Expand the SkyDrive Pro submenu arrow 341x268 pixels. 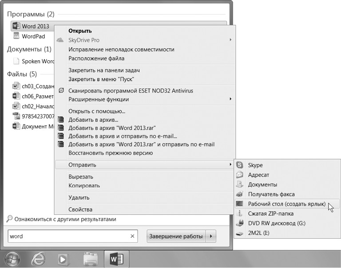point(230,40)
